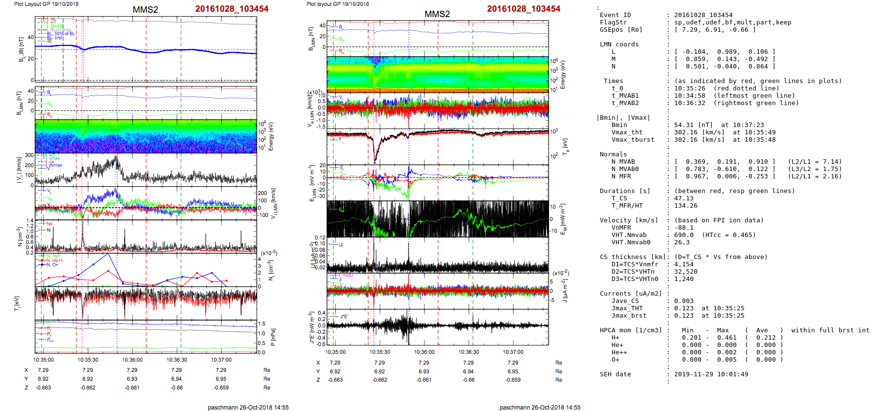Viewport: 882px width, 411px height.
Task: Click the 10:37:00 time tick under the right plot
Action: [x=513, y=352]
